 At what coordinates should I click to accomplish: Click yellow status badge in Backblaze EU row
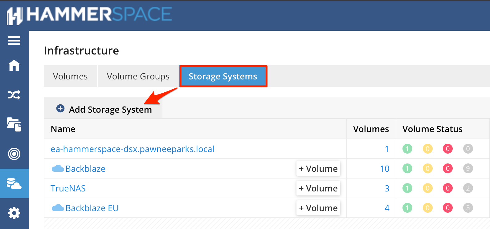pos(427,208)
